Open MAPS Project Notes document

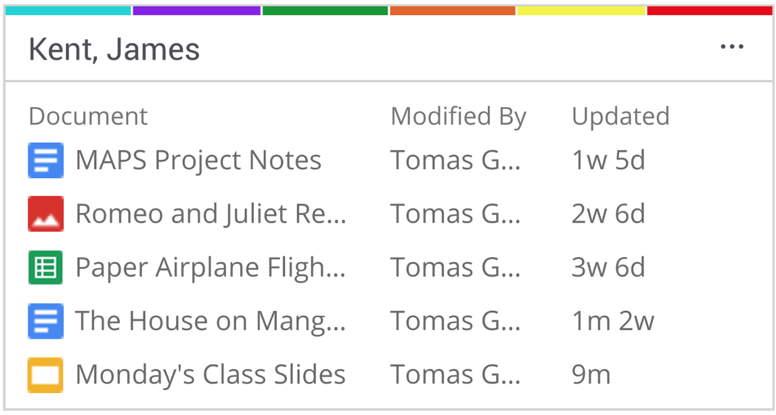click(x=198, y=160)
